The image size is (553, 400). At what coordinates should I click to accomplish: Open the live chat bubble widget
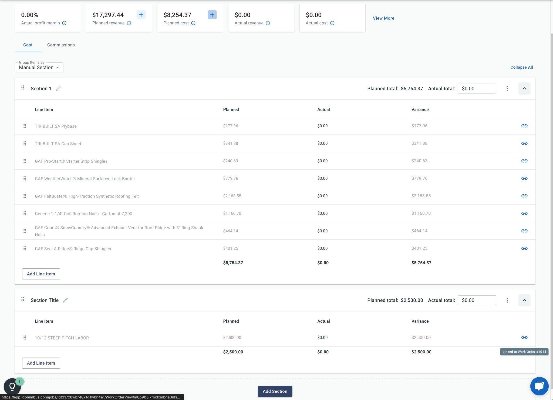(x=539, y=386)
